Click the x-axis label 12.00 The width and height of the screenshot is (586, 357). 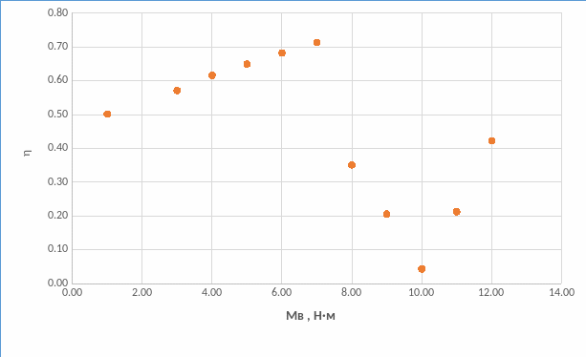(x=491, y=292)
